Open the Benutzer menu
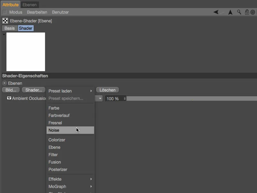The width and height of the screenshot is (257, 193). [60, 12]
